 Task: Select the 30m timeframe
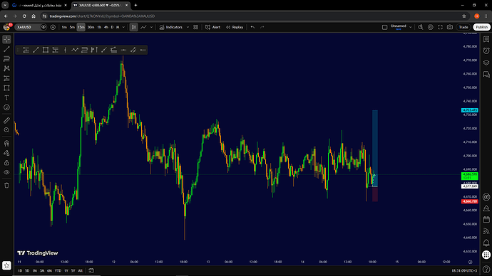coord(91,27)
